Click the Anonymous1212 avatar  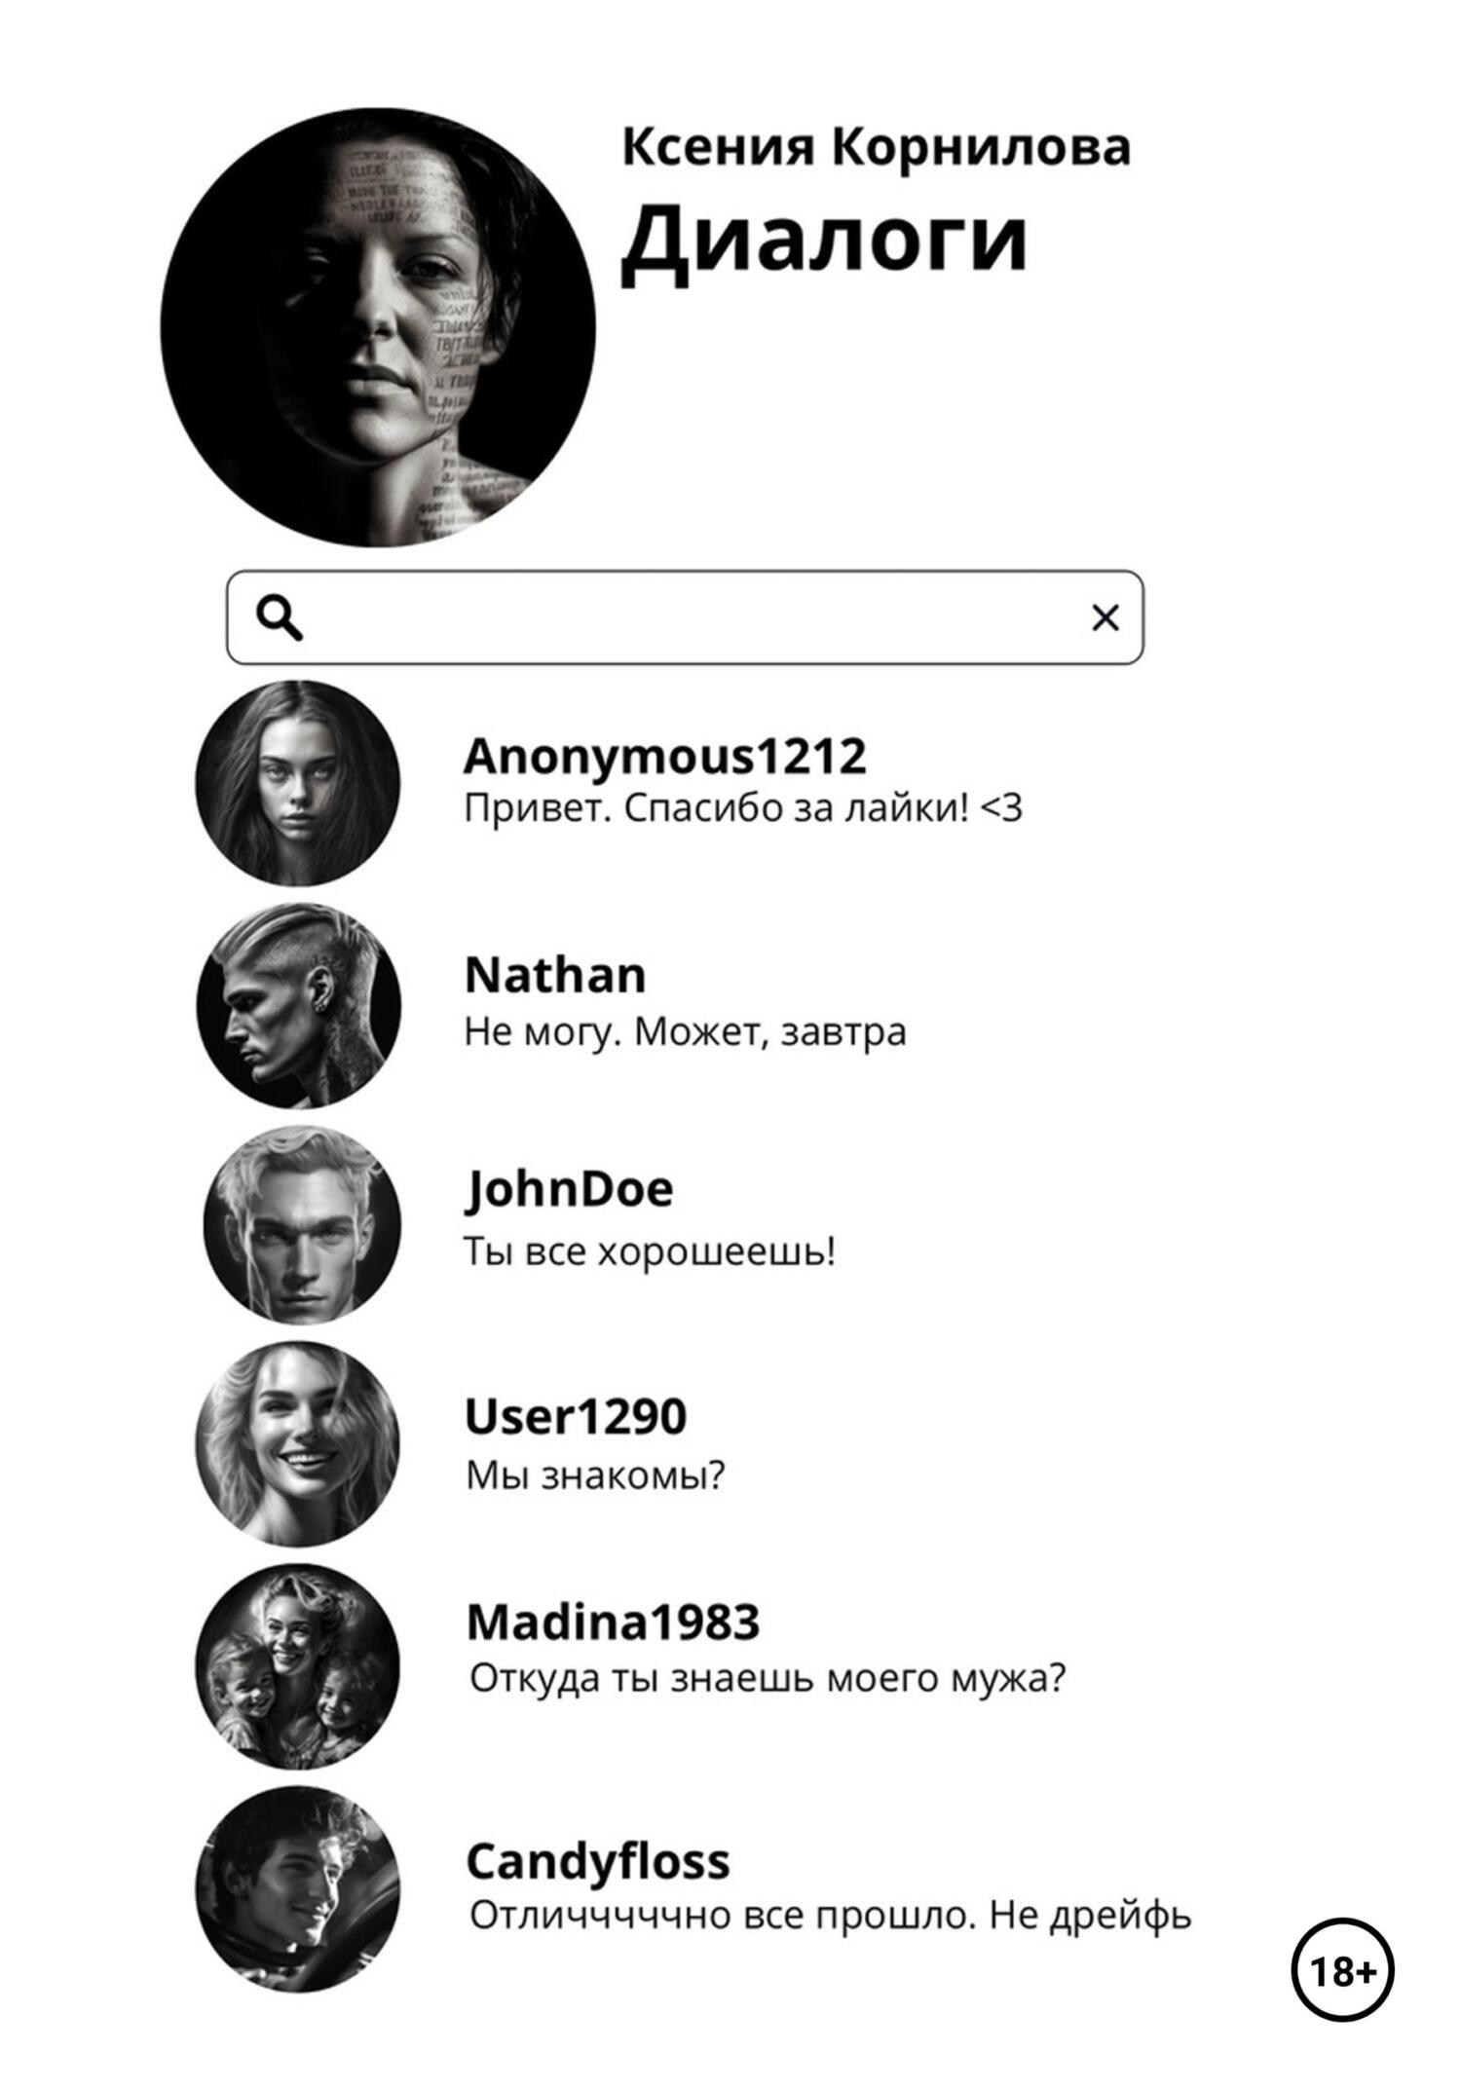(x=298, y=783)
